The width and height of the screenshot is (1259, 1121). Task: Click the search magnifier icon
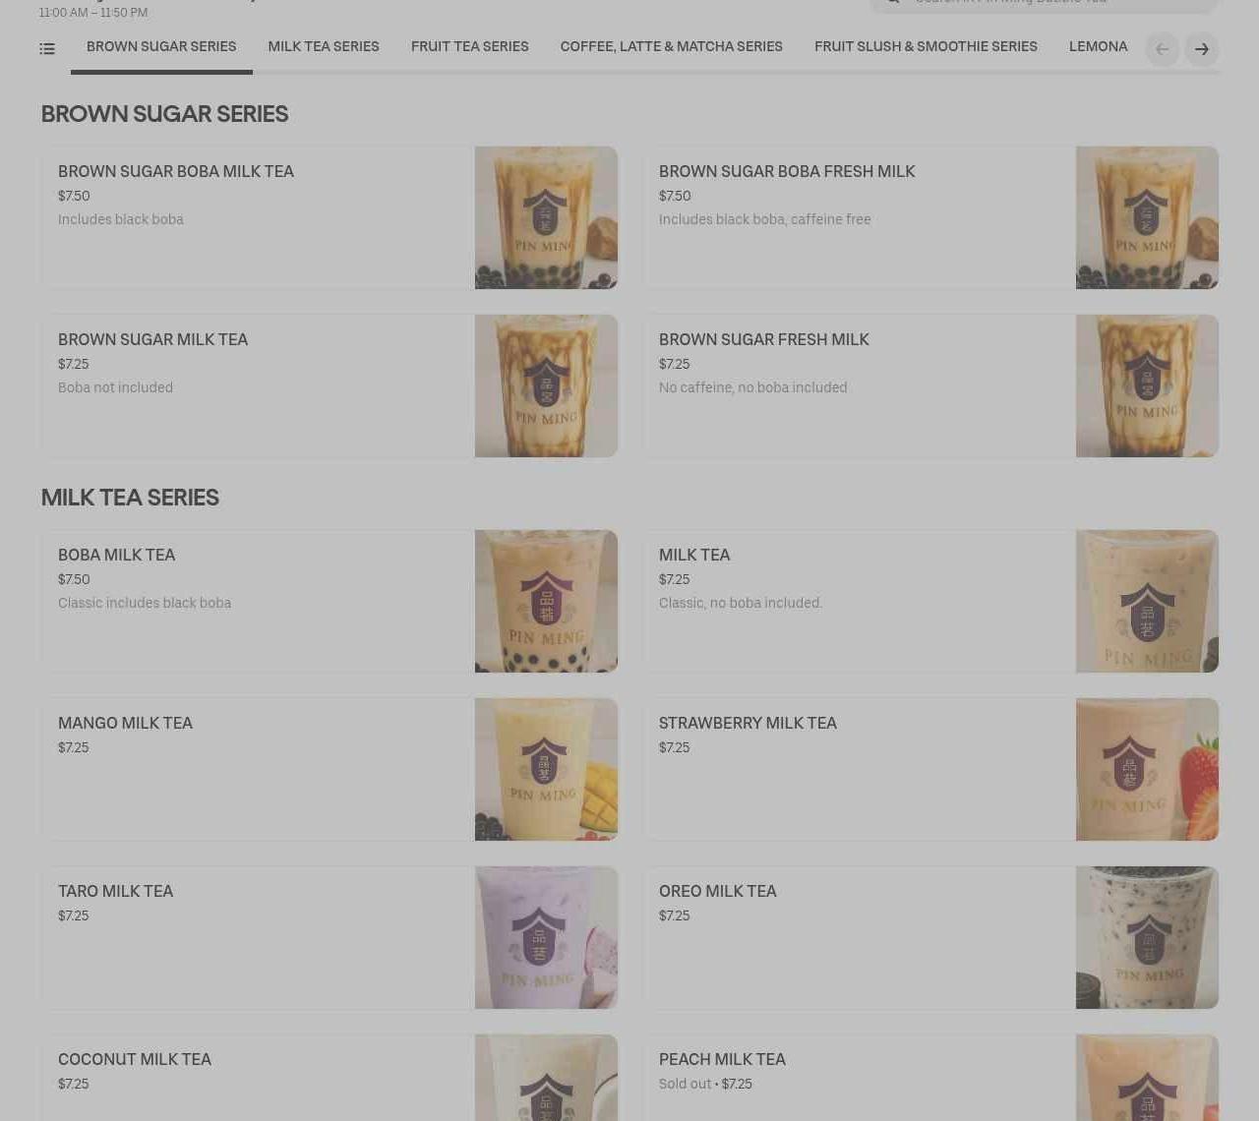pos(893,2)
